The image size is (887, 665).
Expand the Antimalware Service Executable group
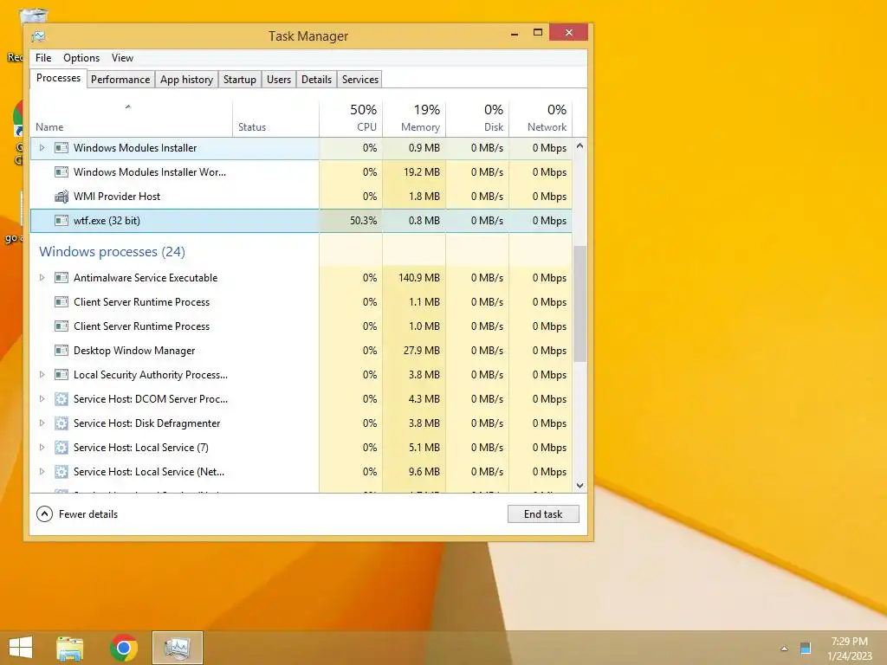(42, 278)
